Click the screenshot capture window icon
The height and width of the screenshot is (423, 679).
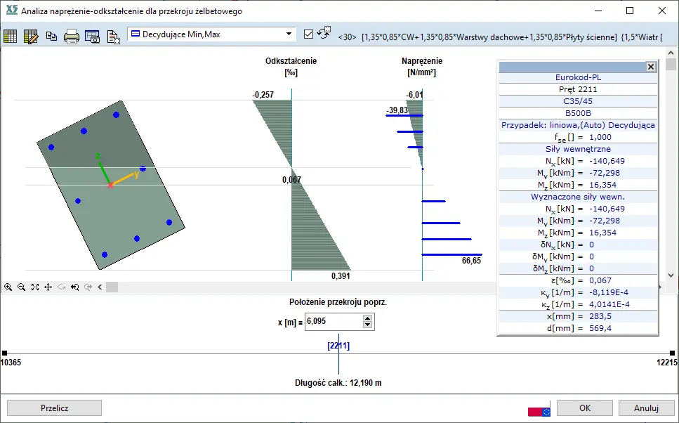[x=92, y=37]
